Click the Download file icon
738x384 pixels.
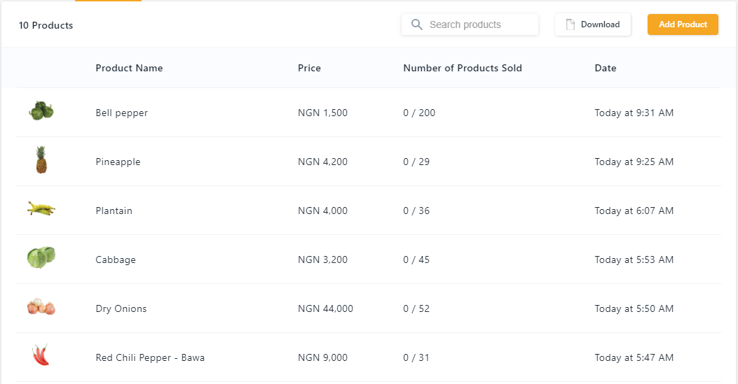[570, 24]
